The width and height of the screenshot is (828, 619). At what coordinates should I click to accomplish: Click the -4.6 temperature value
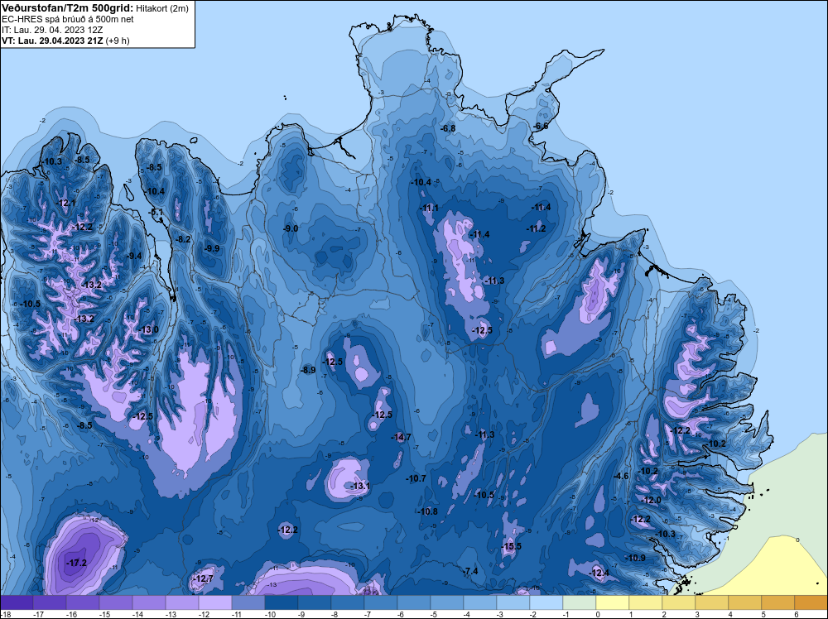(621, 476)
